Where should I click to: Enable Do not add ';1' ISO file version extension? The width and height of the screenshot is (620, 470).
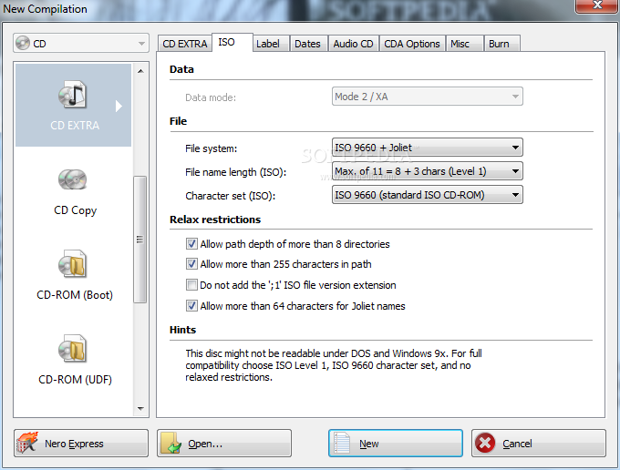coord(191,285)
